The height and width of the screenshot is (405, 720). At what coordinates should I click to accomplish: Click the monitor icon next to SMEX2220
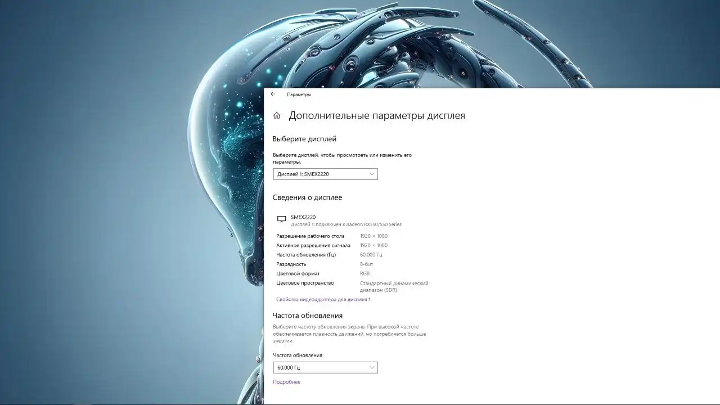click(282, 219)
